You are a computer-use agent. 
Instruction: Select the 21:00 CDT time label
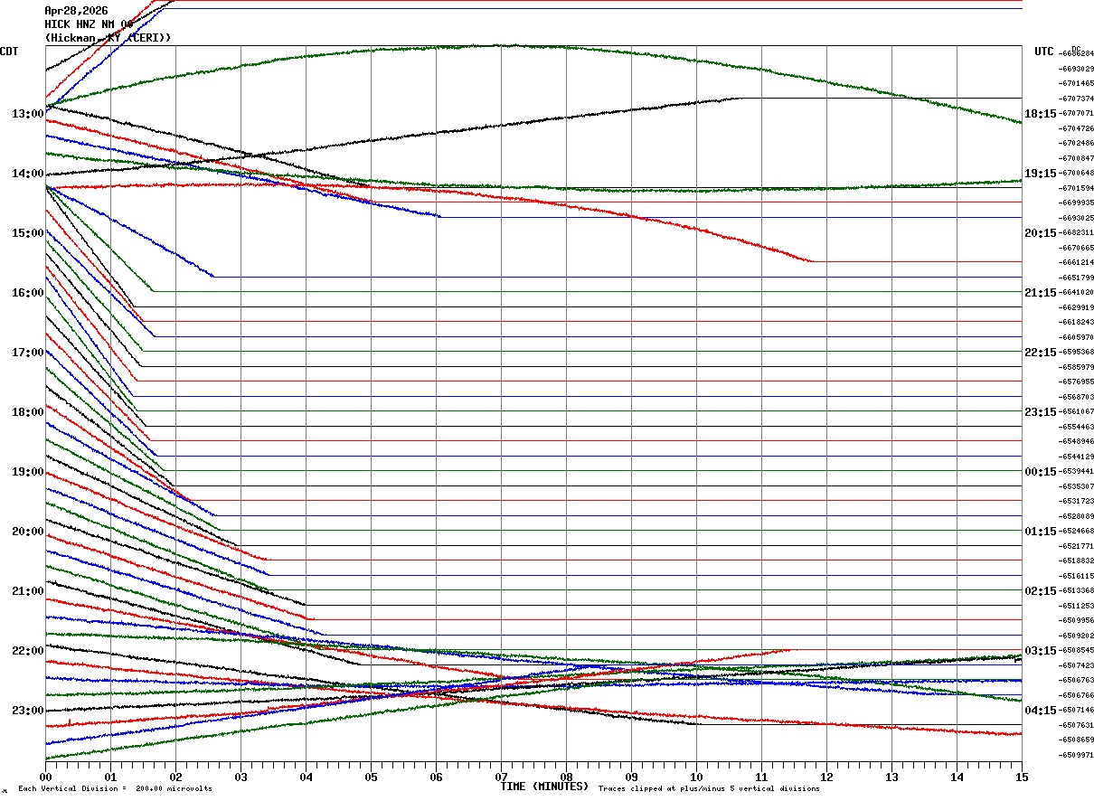pyautogui.click(x=28, y=591)
